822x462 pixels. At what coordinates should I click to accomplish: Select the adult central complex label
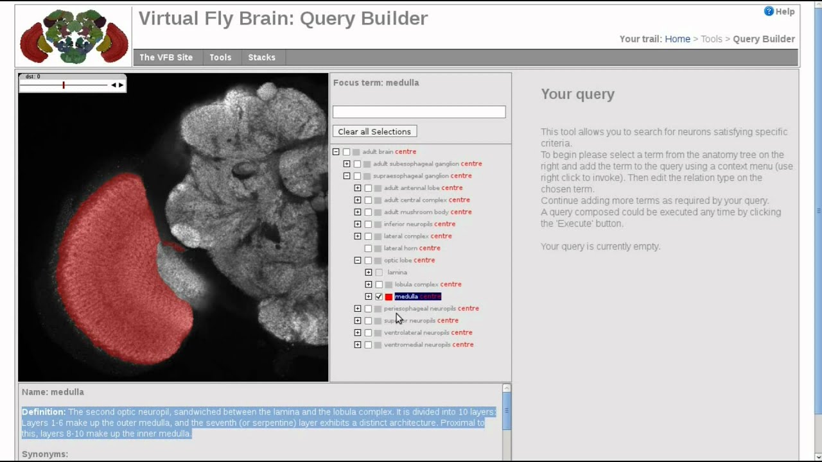pos(415,200)
